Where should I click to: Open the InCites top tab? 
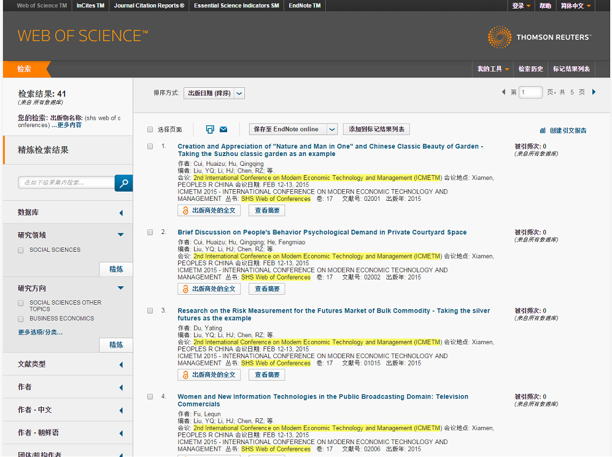click(x=91, y=6)
